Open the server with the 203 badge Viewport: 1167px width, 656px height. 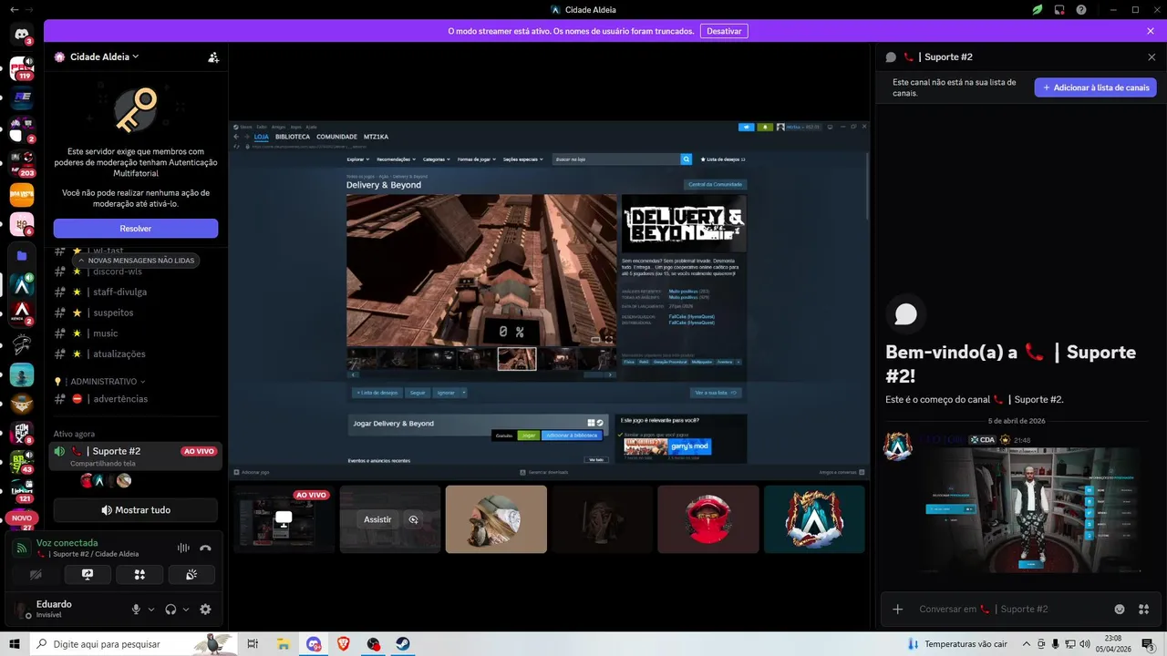(21, 162)
